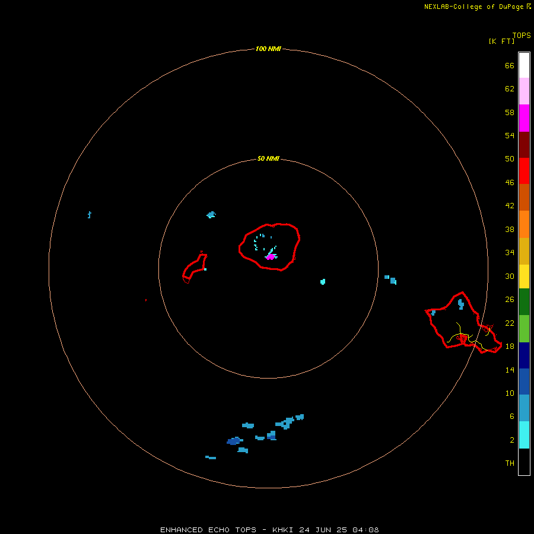
Task: Click legend value 22
Action: [510, 323]
